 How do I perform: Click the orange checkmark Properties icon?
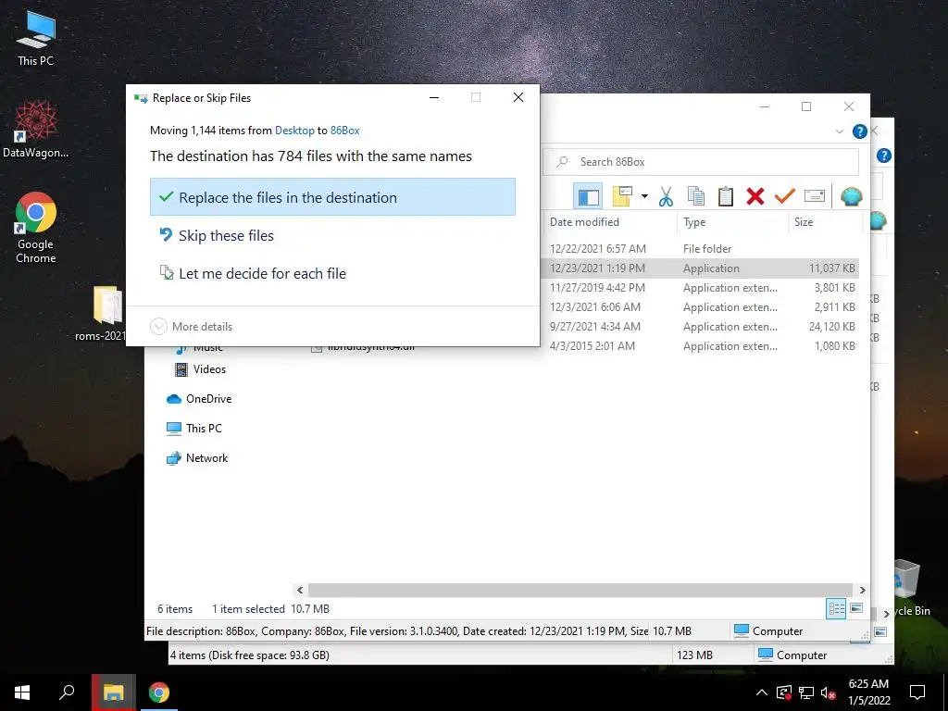785,196
